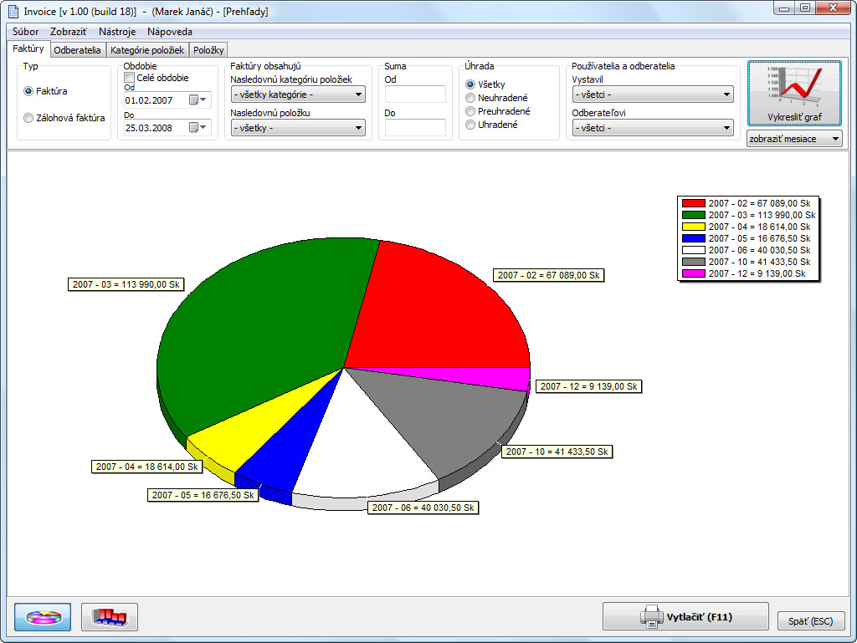Image resolution: width=857 pixels, height=643 pixels.
Task: Click pie label 2007 - 06 = 40 030,50 Sk
Action: (423, 508)
